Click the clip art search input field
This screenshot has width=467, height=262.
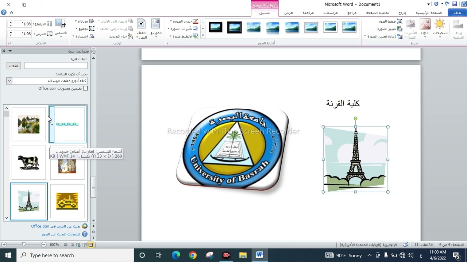pyautogui.click(x=56, y=66)
